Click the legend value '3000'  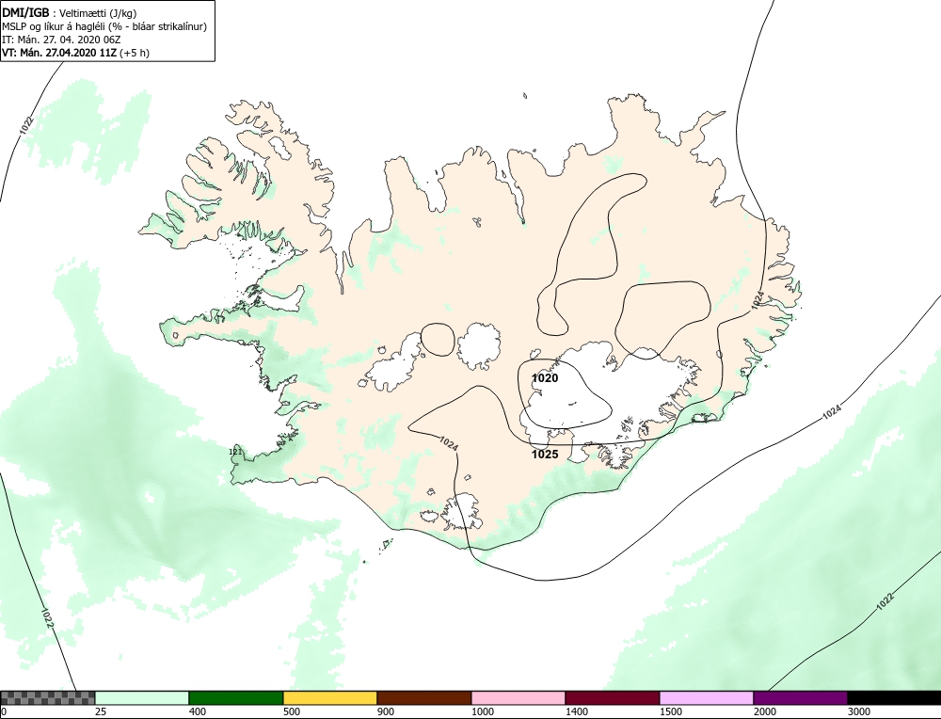[859, 711]
